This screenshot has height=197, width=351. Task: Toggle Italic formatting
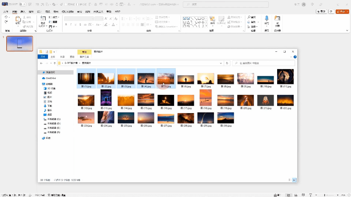[x=71, y=24]
